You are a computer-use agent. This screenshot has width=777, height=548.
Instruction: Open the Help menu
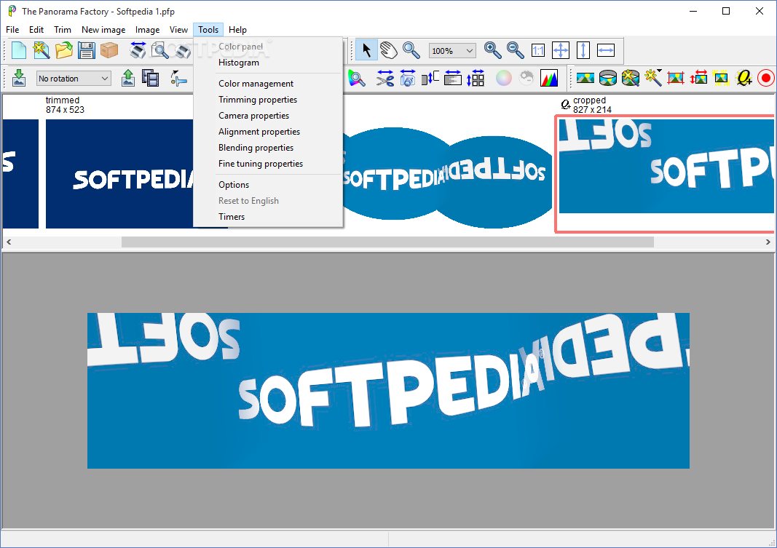[x=237, y=30]
